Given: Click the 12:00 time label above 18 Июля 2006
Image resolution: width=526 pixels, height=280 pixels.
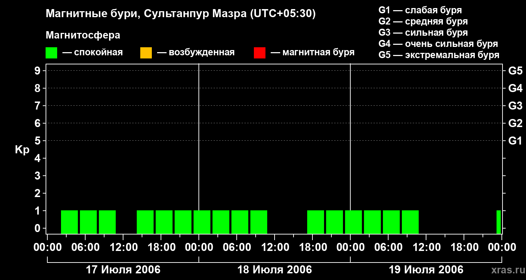Looking at the screenshot, I should click(275, 247).
